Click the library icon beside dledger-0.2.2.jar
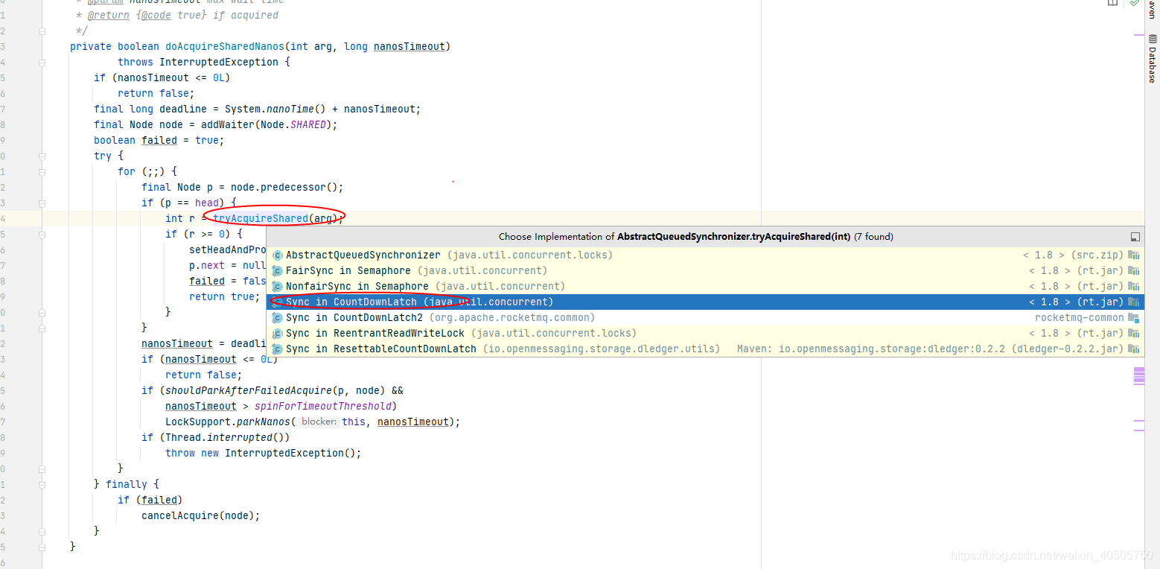 click(1133, 349)
